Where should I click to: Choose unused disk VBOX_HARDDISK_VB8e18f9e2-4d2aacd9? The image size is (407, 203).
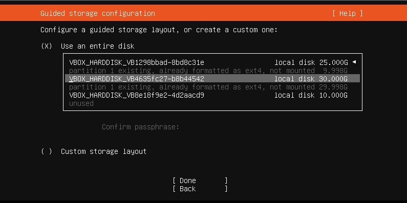(212, 95)
